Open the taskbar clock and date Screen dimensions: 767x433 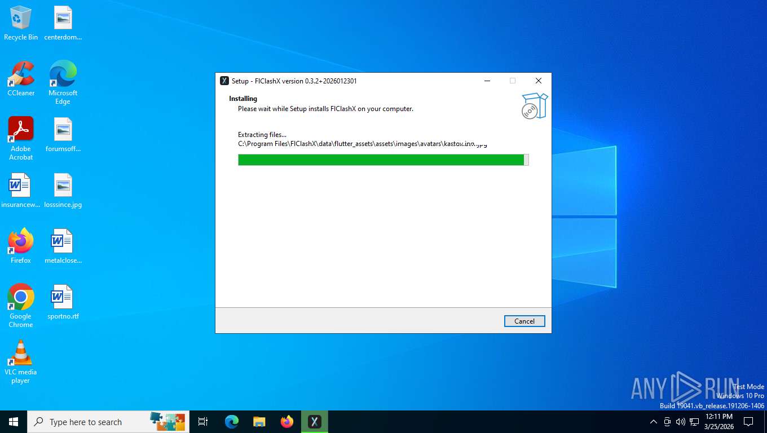(718, 422)
